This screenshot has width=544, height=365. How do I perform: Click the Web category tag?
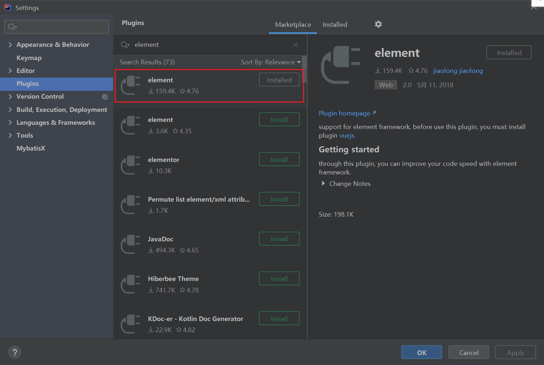point(386,85)
